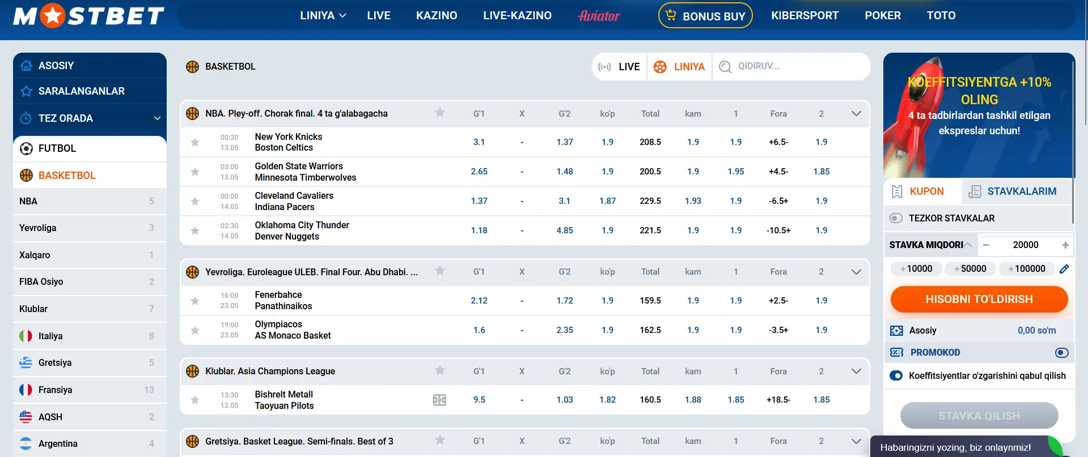Click the Saralanganlar star icon
1088x457 pixels.
coord(26,91)
